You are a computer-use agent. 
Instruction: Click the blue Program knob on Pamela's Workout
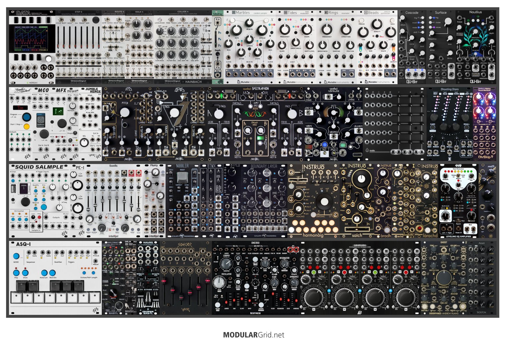[26, 117]
